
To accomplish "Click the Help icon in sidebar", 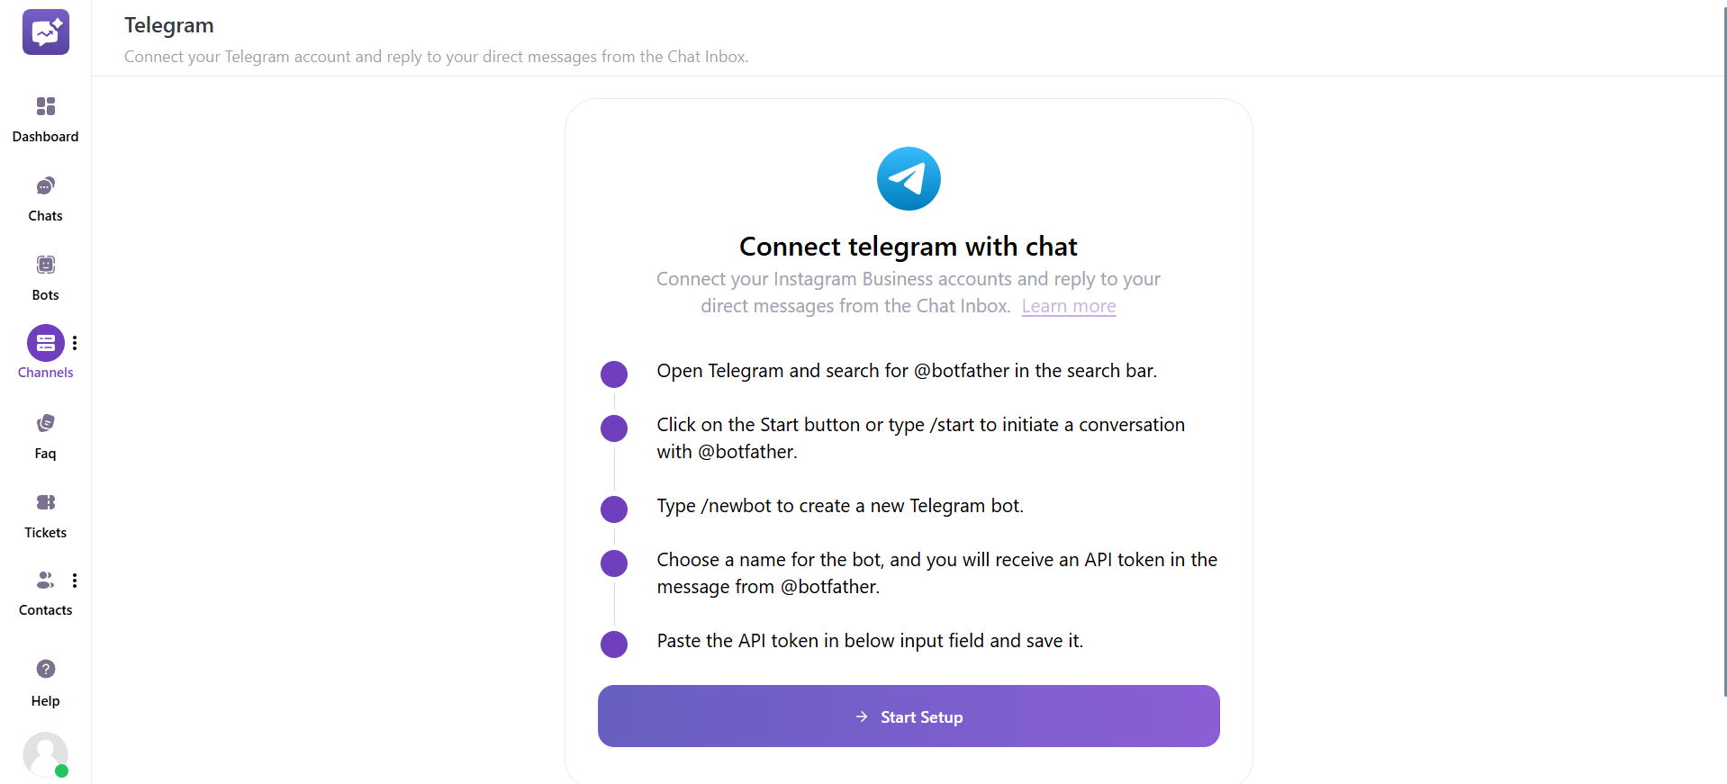I will (x=45, y=669).
